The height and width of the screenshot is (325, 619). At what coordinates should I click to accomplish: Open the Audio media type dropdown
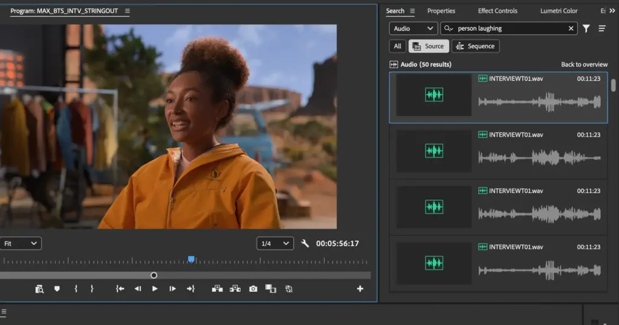[413, 28]
